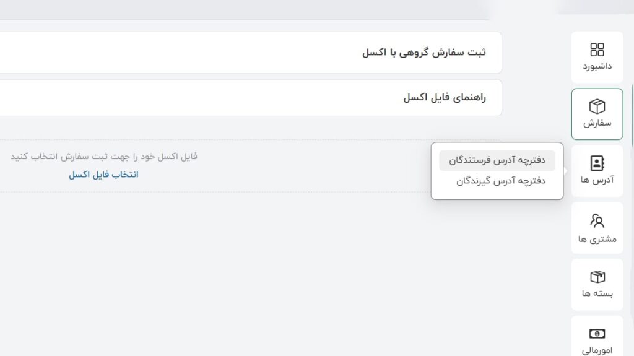Click the Packages (بسته ها) parcel icon
Viewport: 634px width, 356px height.
[x=597, y=277]
